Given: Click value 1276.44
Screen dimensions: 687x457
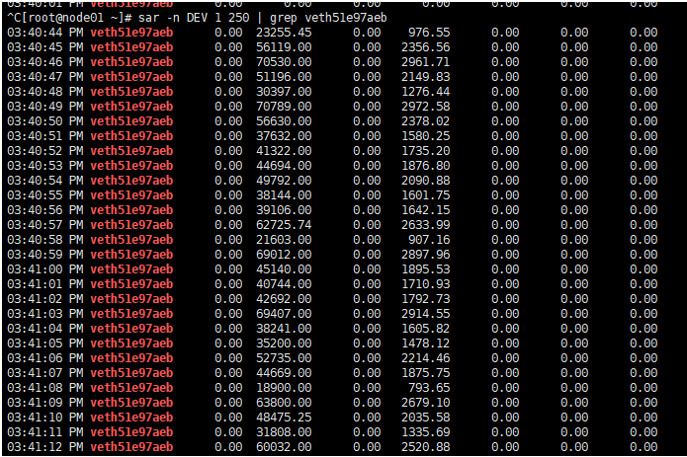Looking at the screenshot, I should 426,92.
